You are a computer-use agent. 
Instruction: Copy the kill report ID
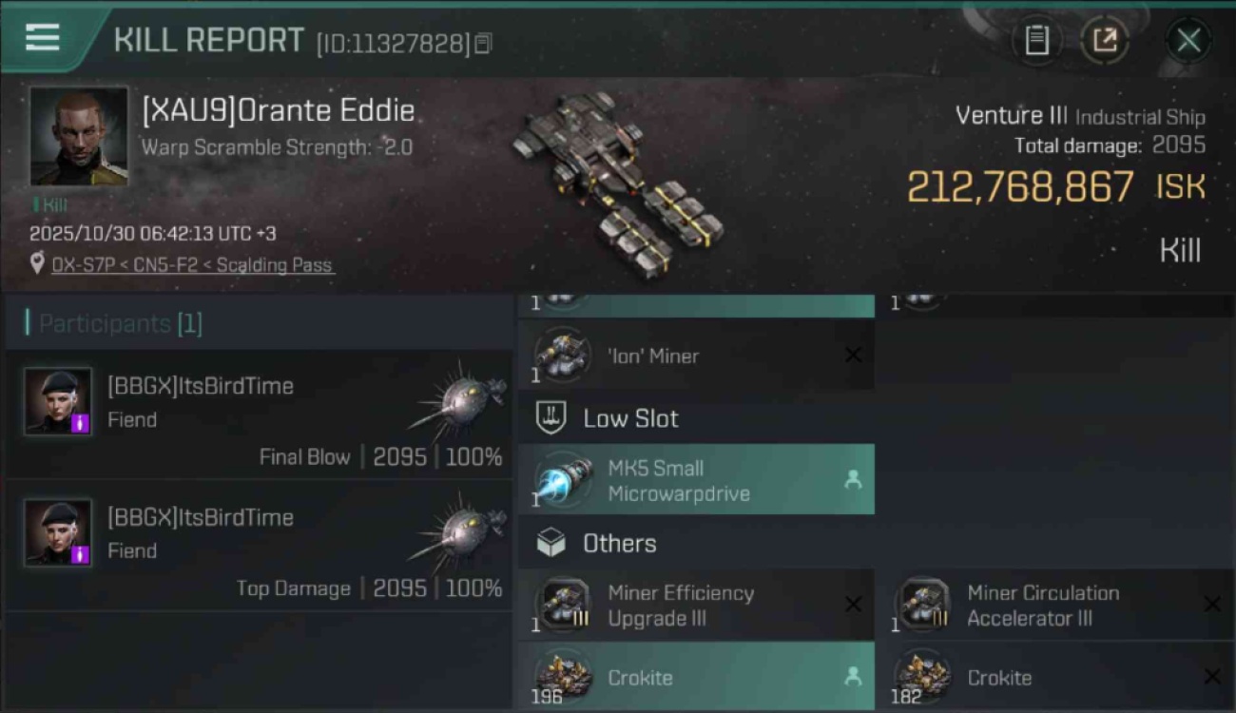[483, 44]
